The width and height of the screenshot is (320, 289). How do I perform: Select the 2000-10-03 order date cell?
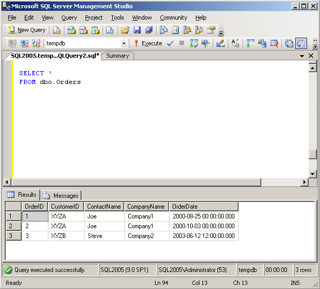point(204,226)
